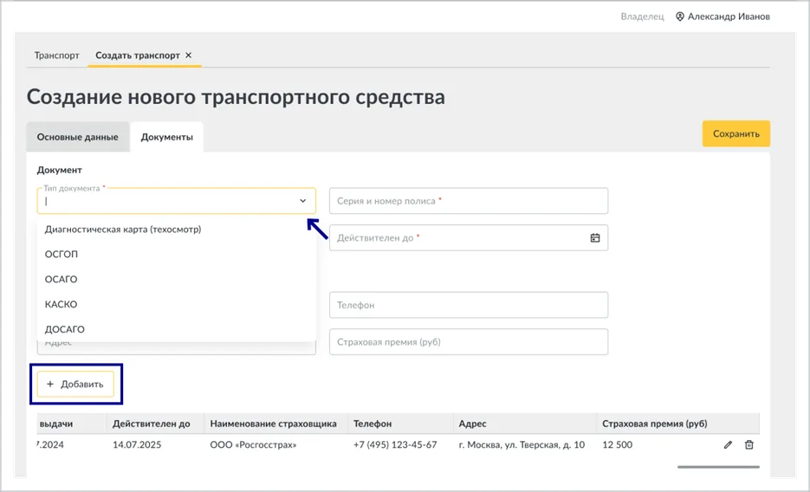Image resolution: width=810 pixels, height=492 pixels.
Task: Switch to Основные данные tab
Action: [x=77, y=137]
